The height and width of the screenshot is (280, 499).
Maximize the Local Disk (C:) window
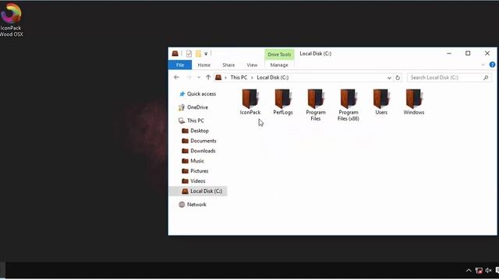(468, 54)
